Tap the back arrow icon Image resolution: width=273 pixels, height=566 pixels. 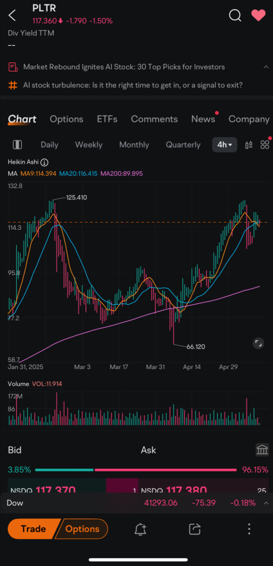12,15
